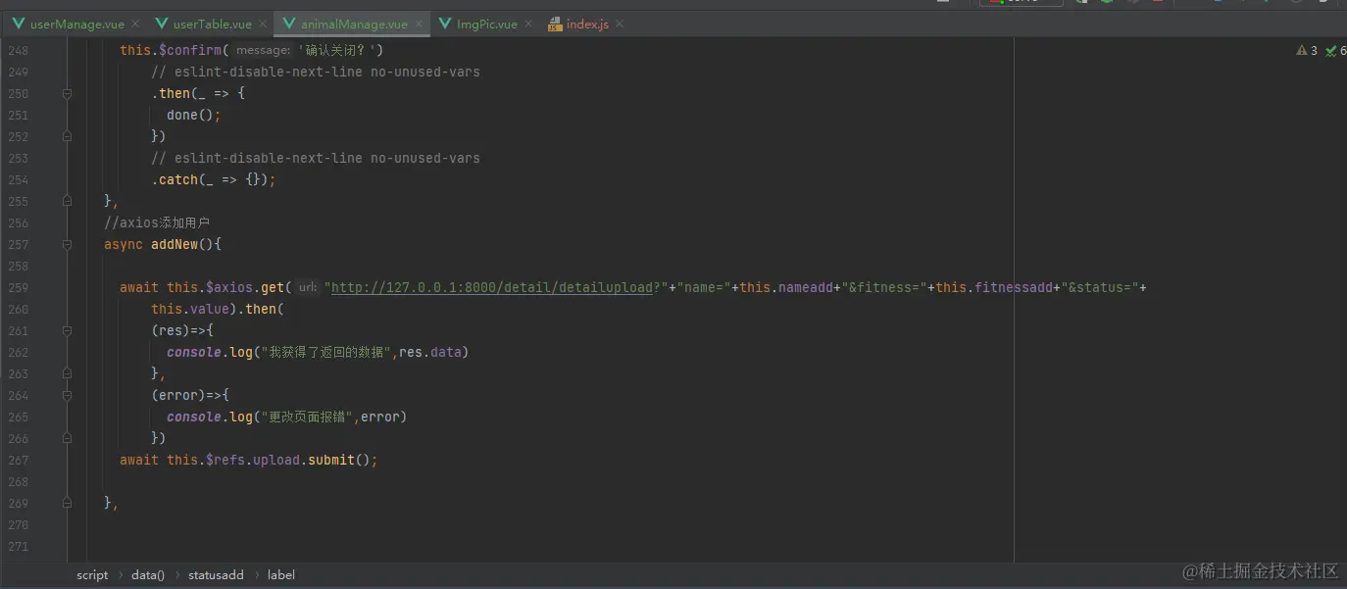Click the eslint comment on line 249
1347x589 pixels.
[x=316, y=72]
